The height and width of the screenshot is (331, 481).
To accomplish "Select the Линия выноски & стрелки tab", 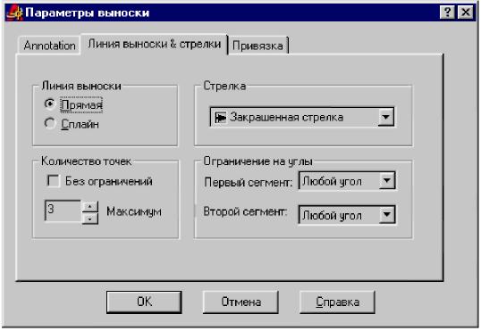I will pos(155,44).
